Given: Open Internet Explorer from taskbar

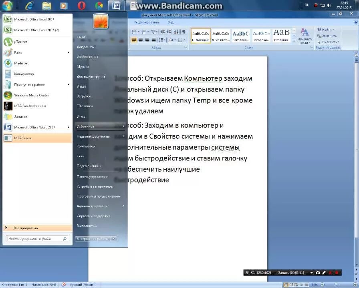Looking at the screenshot, I should (x=29, y=6).
